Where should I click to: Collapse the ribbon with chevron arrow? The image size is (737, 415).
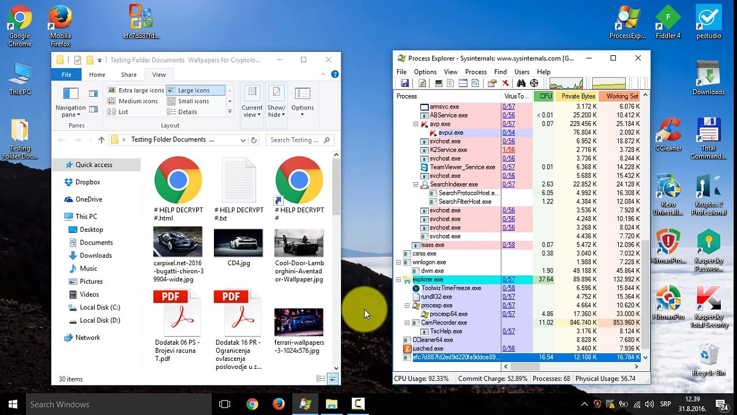tap(324, 74)
